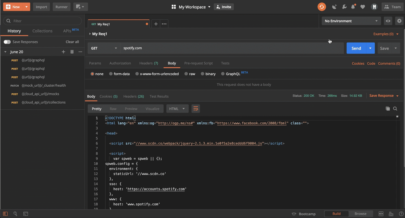Open the New button dropdown arrow
405x218 pixels.
click(27, 7)
